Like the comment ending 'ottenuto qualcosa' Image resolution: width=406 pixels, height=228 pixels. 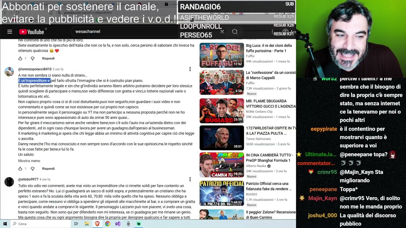pyautogui.click(x=20, y=59)
